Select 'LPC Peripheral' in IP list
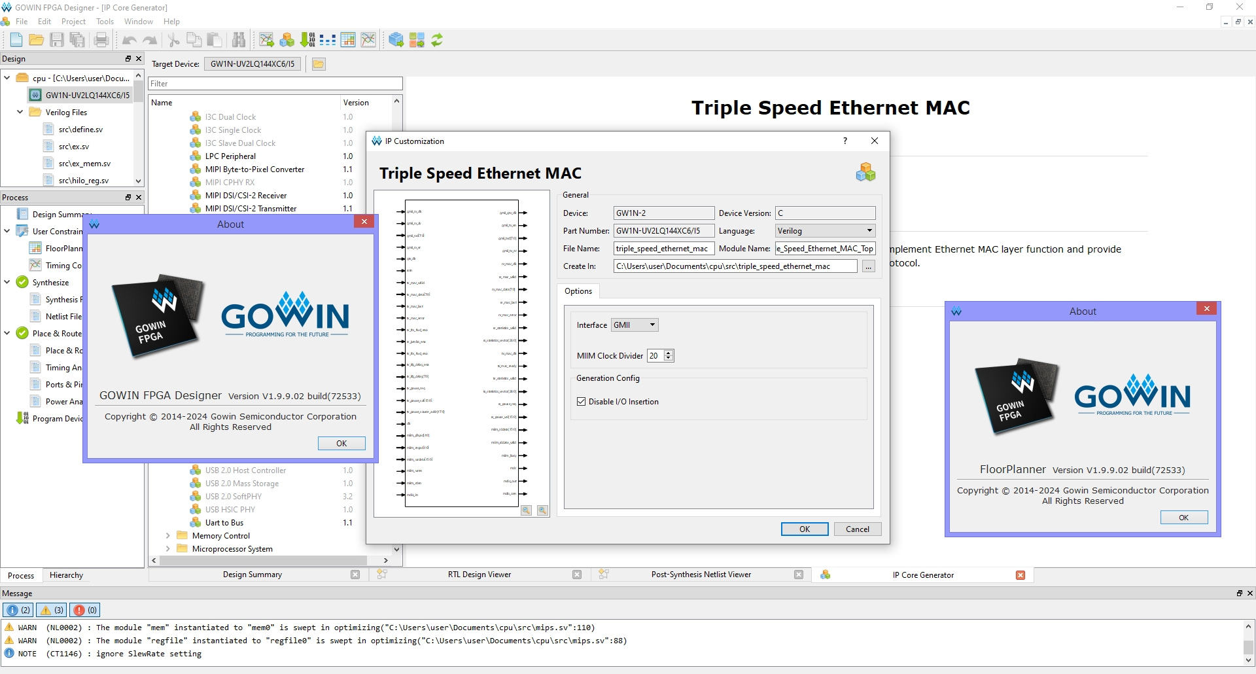1256x674 pixels. [230, 156]
